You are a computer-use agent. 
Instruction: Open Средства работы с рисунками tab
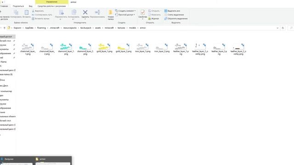[x=52, y=6]
